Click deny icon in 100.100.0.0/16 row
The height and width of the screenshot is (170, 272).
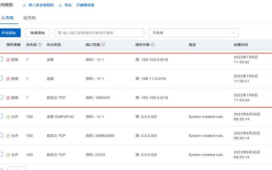[8, 98]
